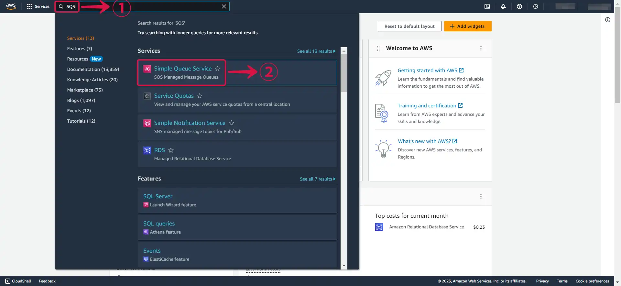Image resolution: width=621 pixels, height=286 pixels.
Task: Open the Services grid menu
Action: coord(38,6)
